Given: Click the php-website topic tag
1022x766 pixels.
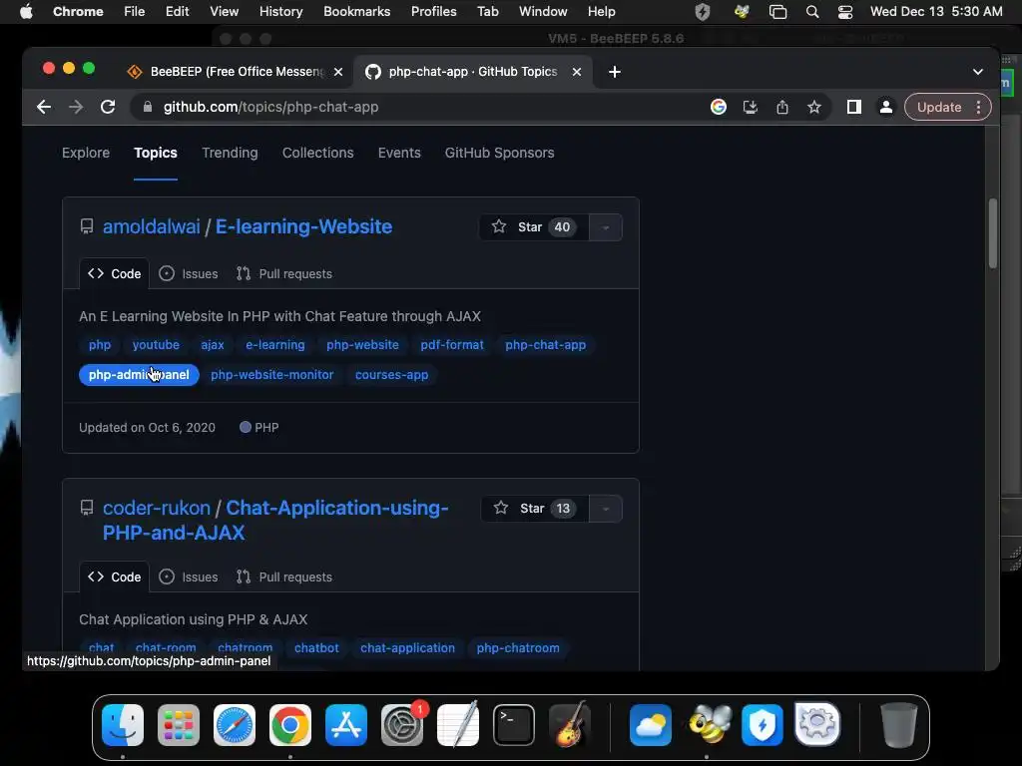Looking at the screenshot, I should pos(362,344).
